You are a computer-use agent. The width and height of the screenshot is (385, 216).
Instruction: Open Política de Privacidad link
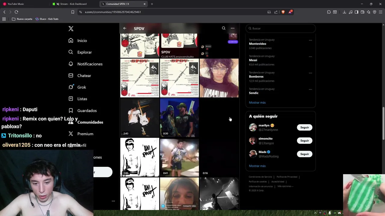[x=287, y=177]
